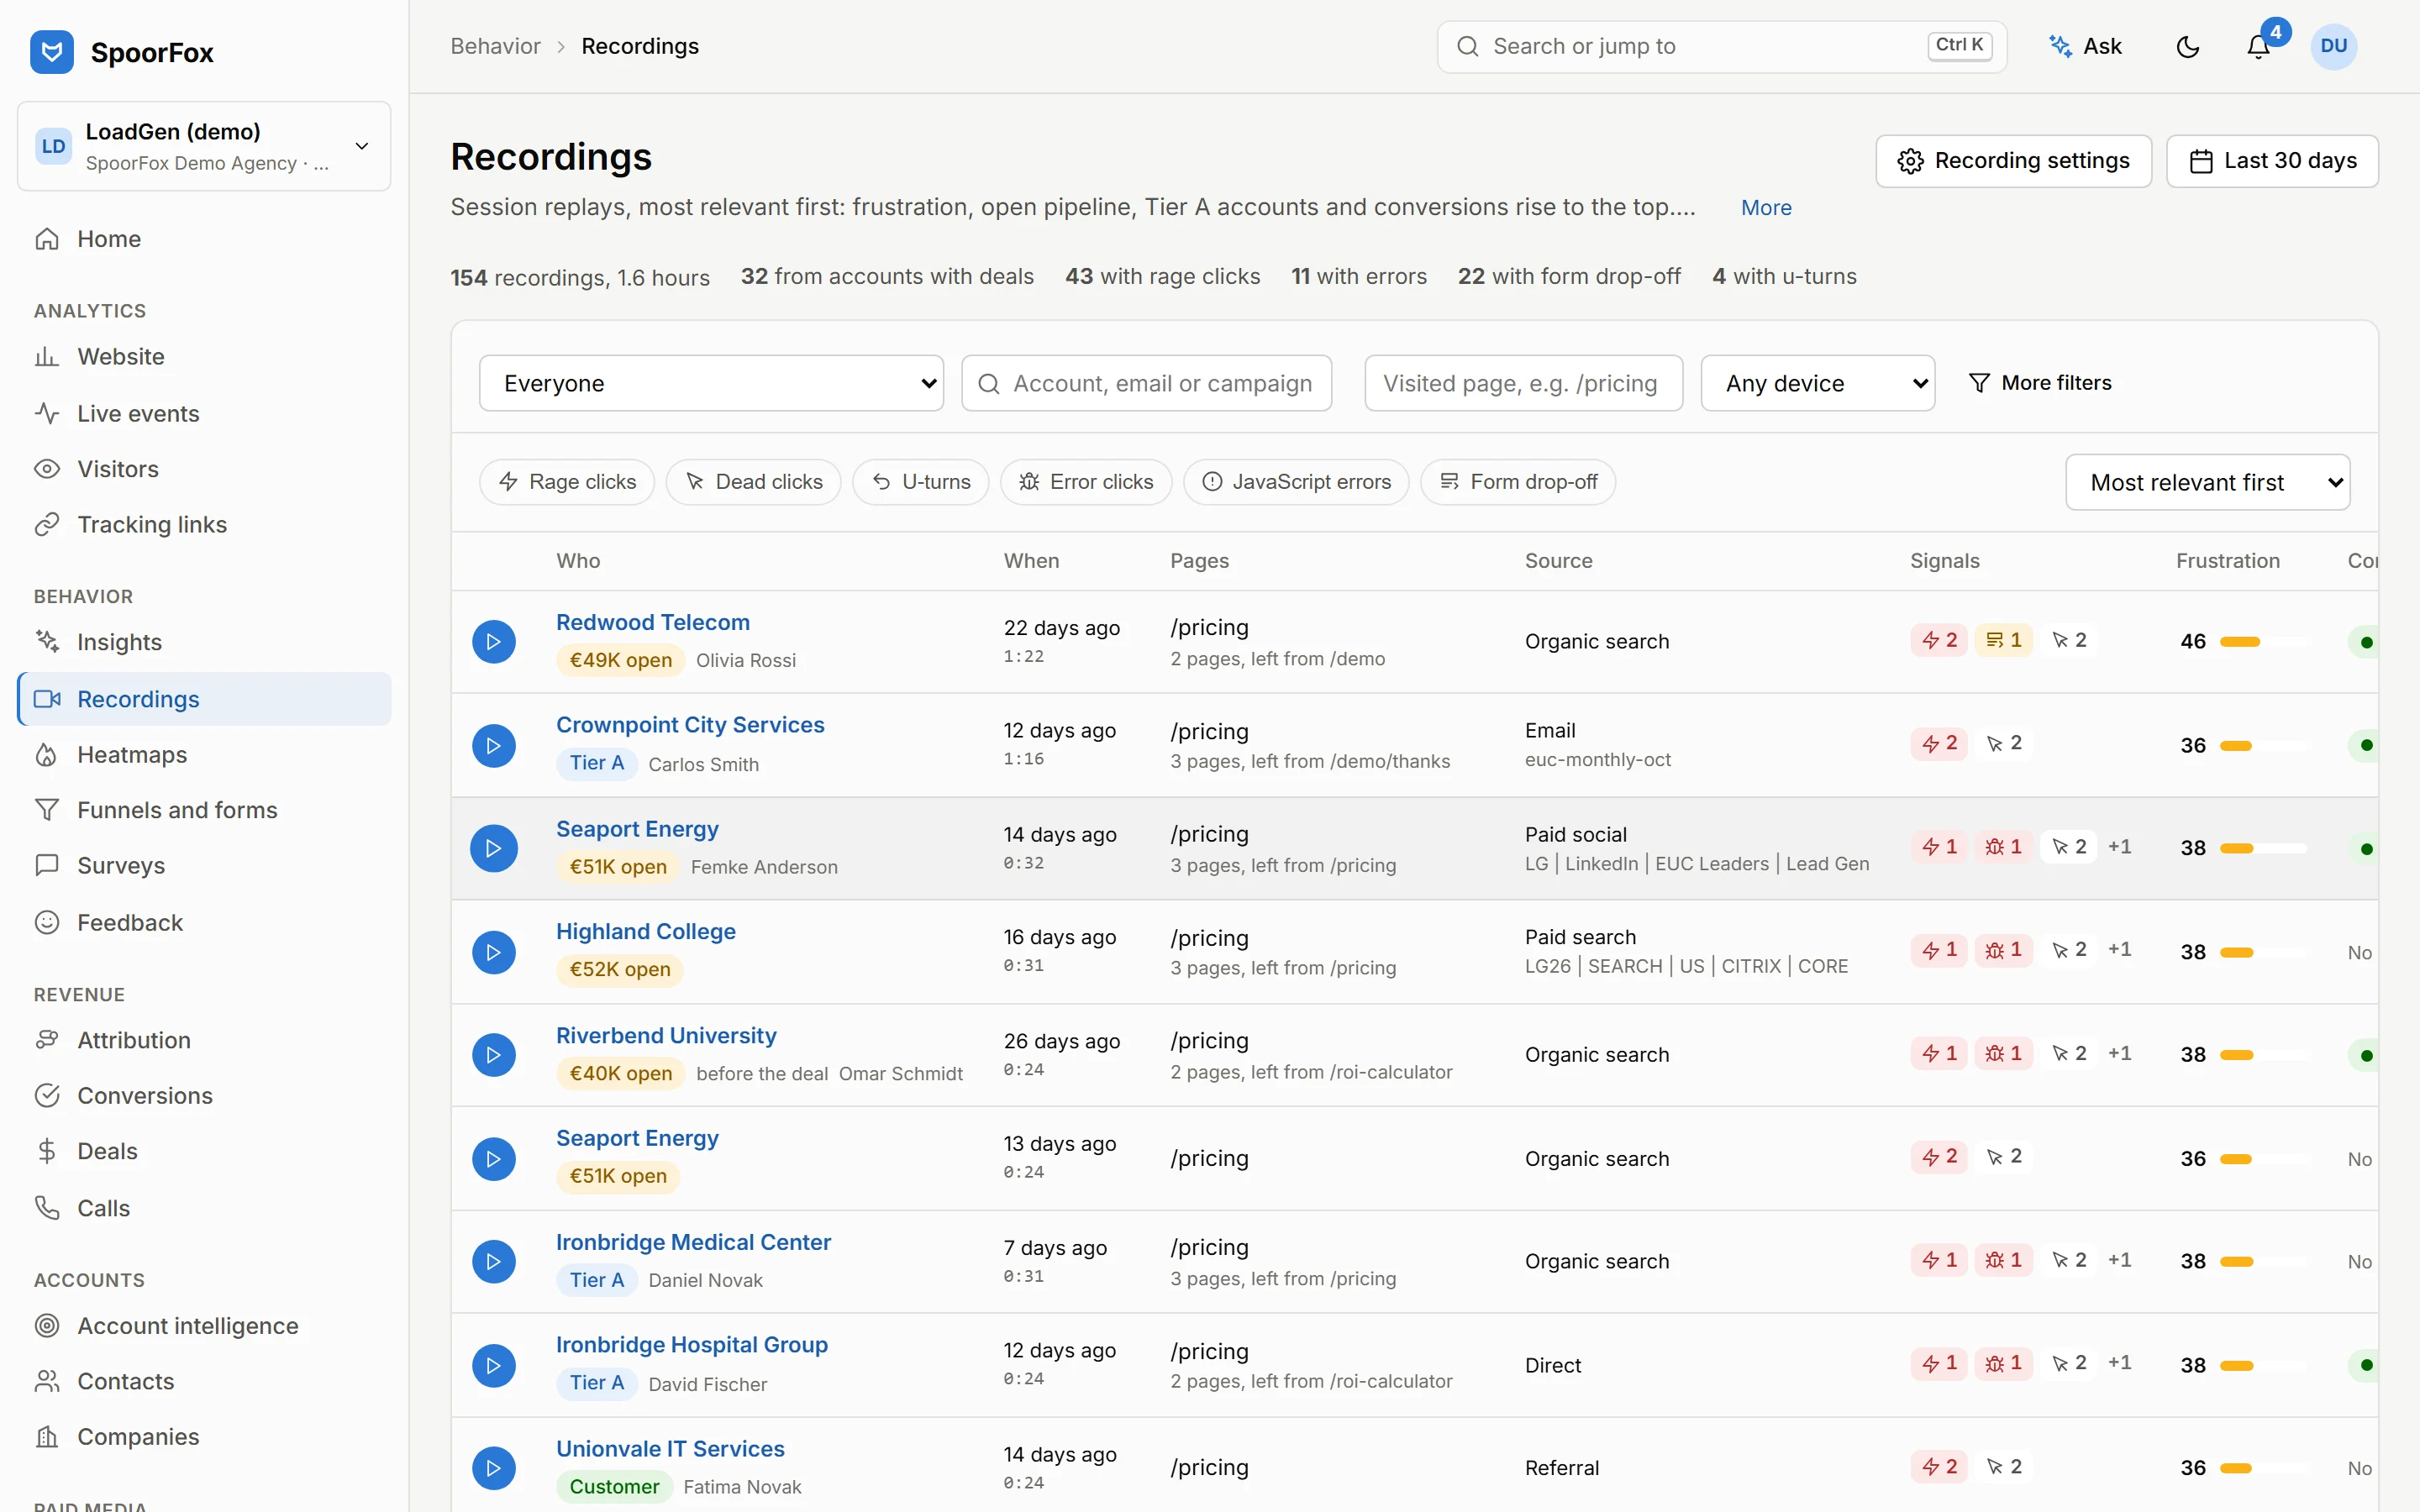Viewport: 2420px width, 1512px height.
Task: Expand More filters
Action: 2040,383
